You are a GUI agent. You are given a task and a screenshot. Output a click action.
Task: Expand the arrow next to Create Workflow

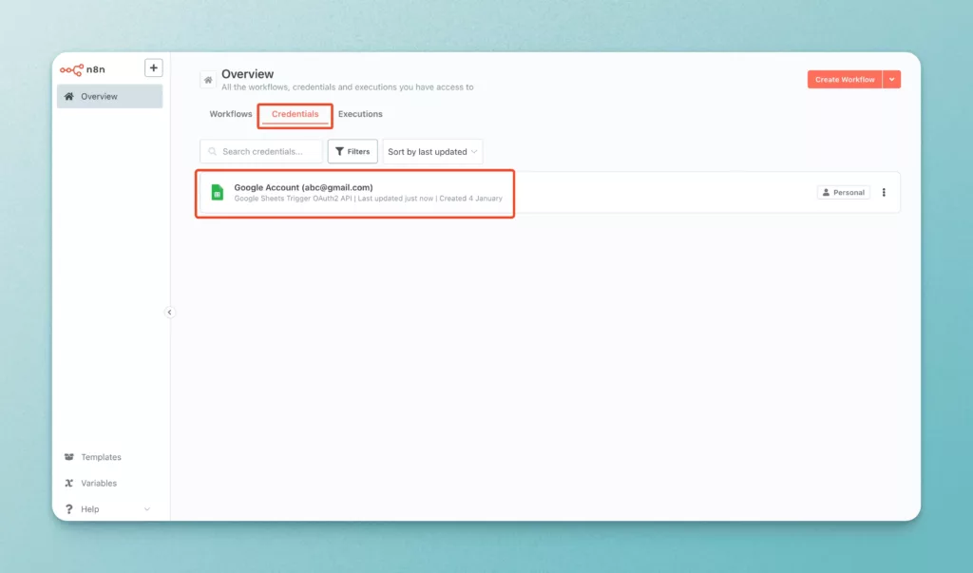[x=891, y=80]
